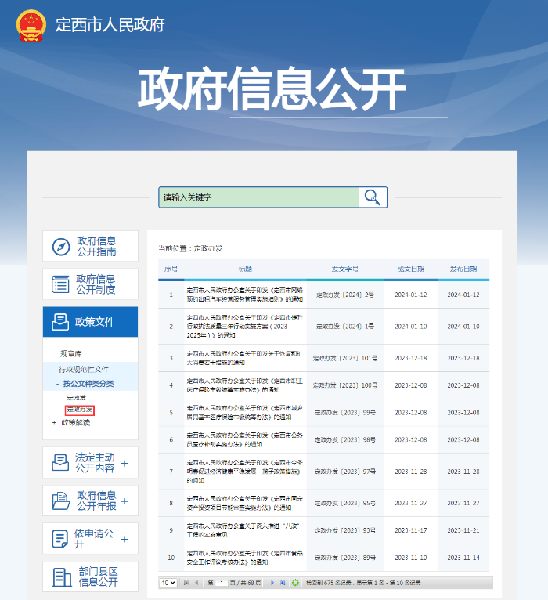The image size is (548, 600).
Task: Collapse the 政策文件 section
Action: [x=124, y=323]
